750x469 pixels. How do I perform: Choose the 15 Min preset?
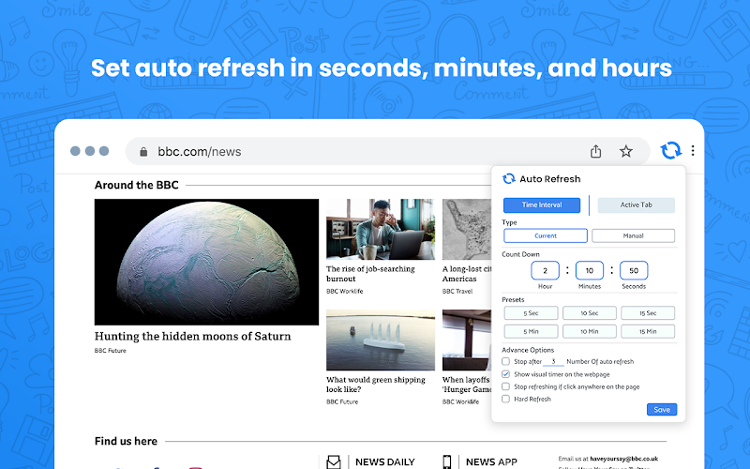coord(648,331)
